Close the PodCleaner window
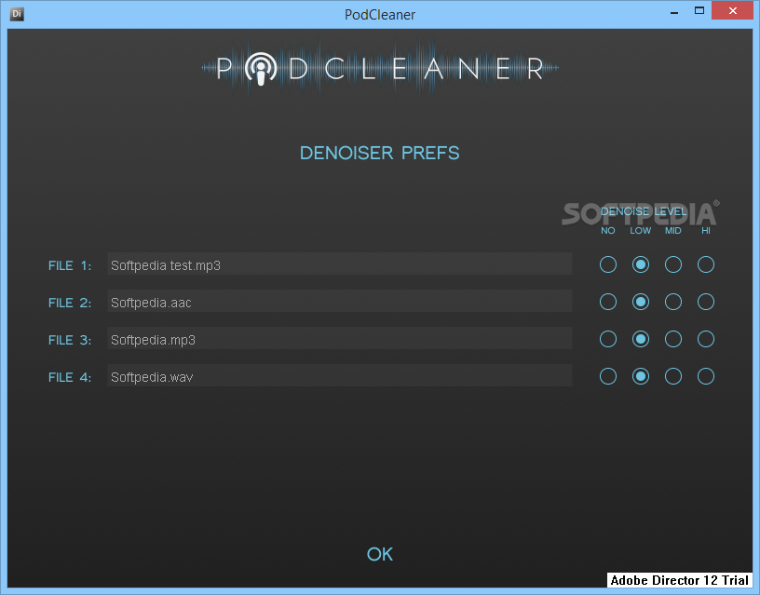Image resolution: width=760 pixels, height=595 pixels. 732,10
